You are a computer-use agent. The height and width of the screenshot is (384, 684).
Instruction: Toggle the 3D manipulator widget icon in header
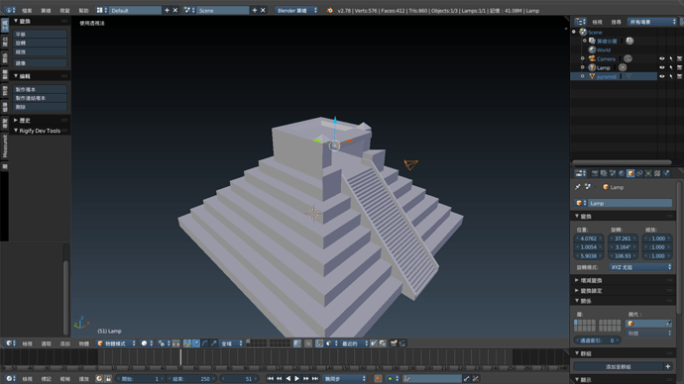point(187,343)
